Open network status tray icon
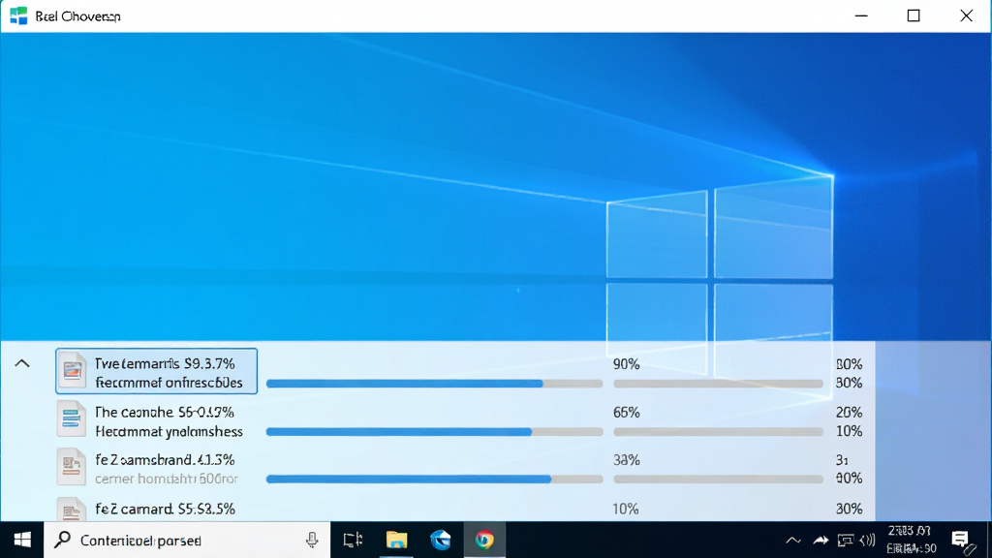 (x=845, y=541)
